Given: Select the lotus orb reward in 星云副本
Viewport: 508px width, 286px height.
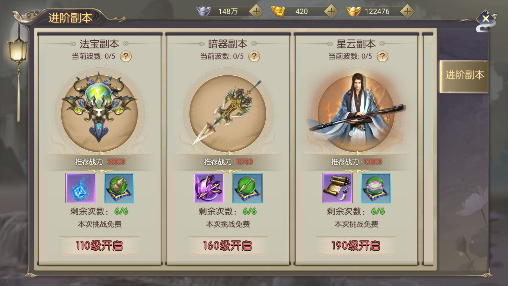Looking at the screenshot, I should (376, 188).
